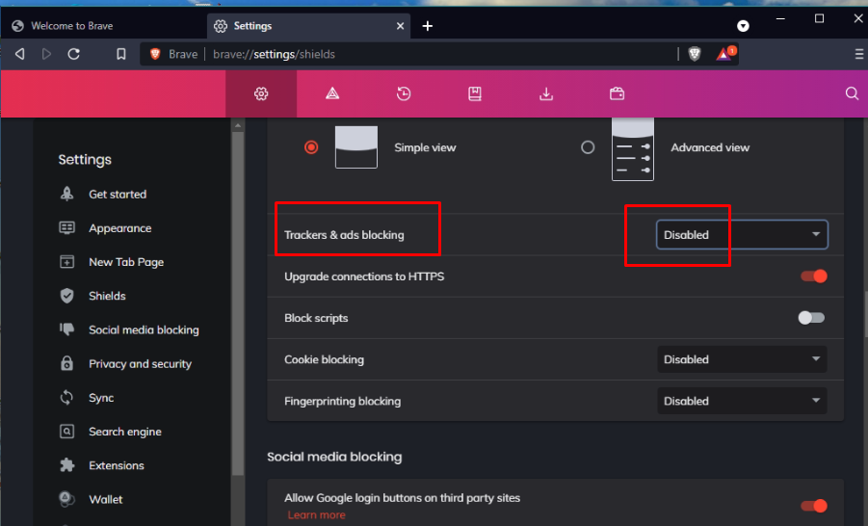This screenshot has height=526, width=868.
Task: Click the bookmark this page icon
Action: [x=120, y=54]
